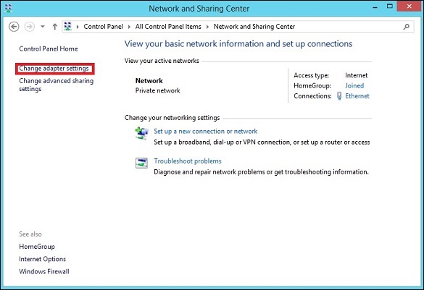Click Set up a new connection or network
424x290 pixels.
pyautogui.click(x=206, y=131)
